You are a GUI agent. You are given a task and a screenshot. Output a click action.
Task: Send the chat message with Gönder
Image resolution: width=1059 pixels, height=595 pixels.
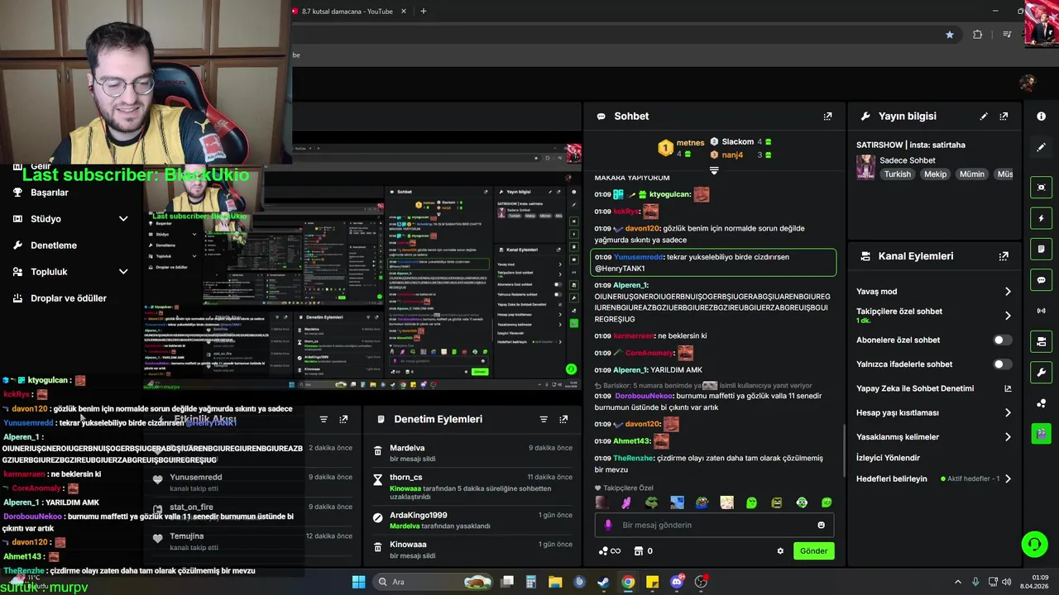tap(813, 551)
